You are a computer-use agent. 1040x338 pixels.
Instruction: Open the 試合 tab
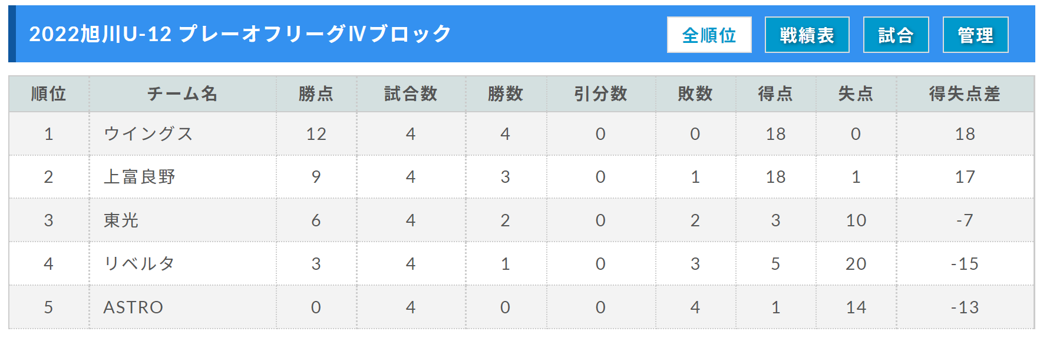(896, 35)
